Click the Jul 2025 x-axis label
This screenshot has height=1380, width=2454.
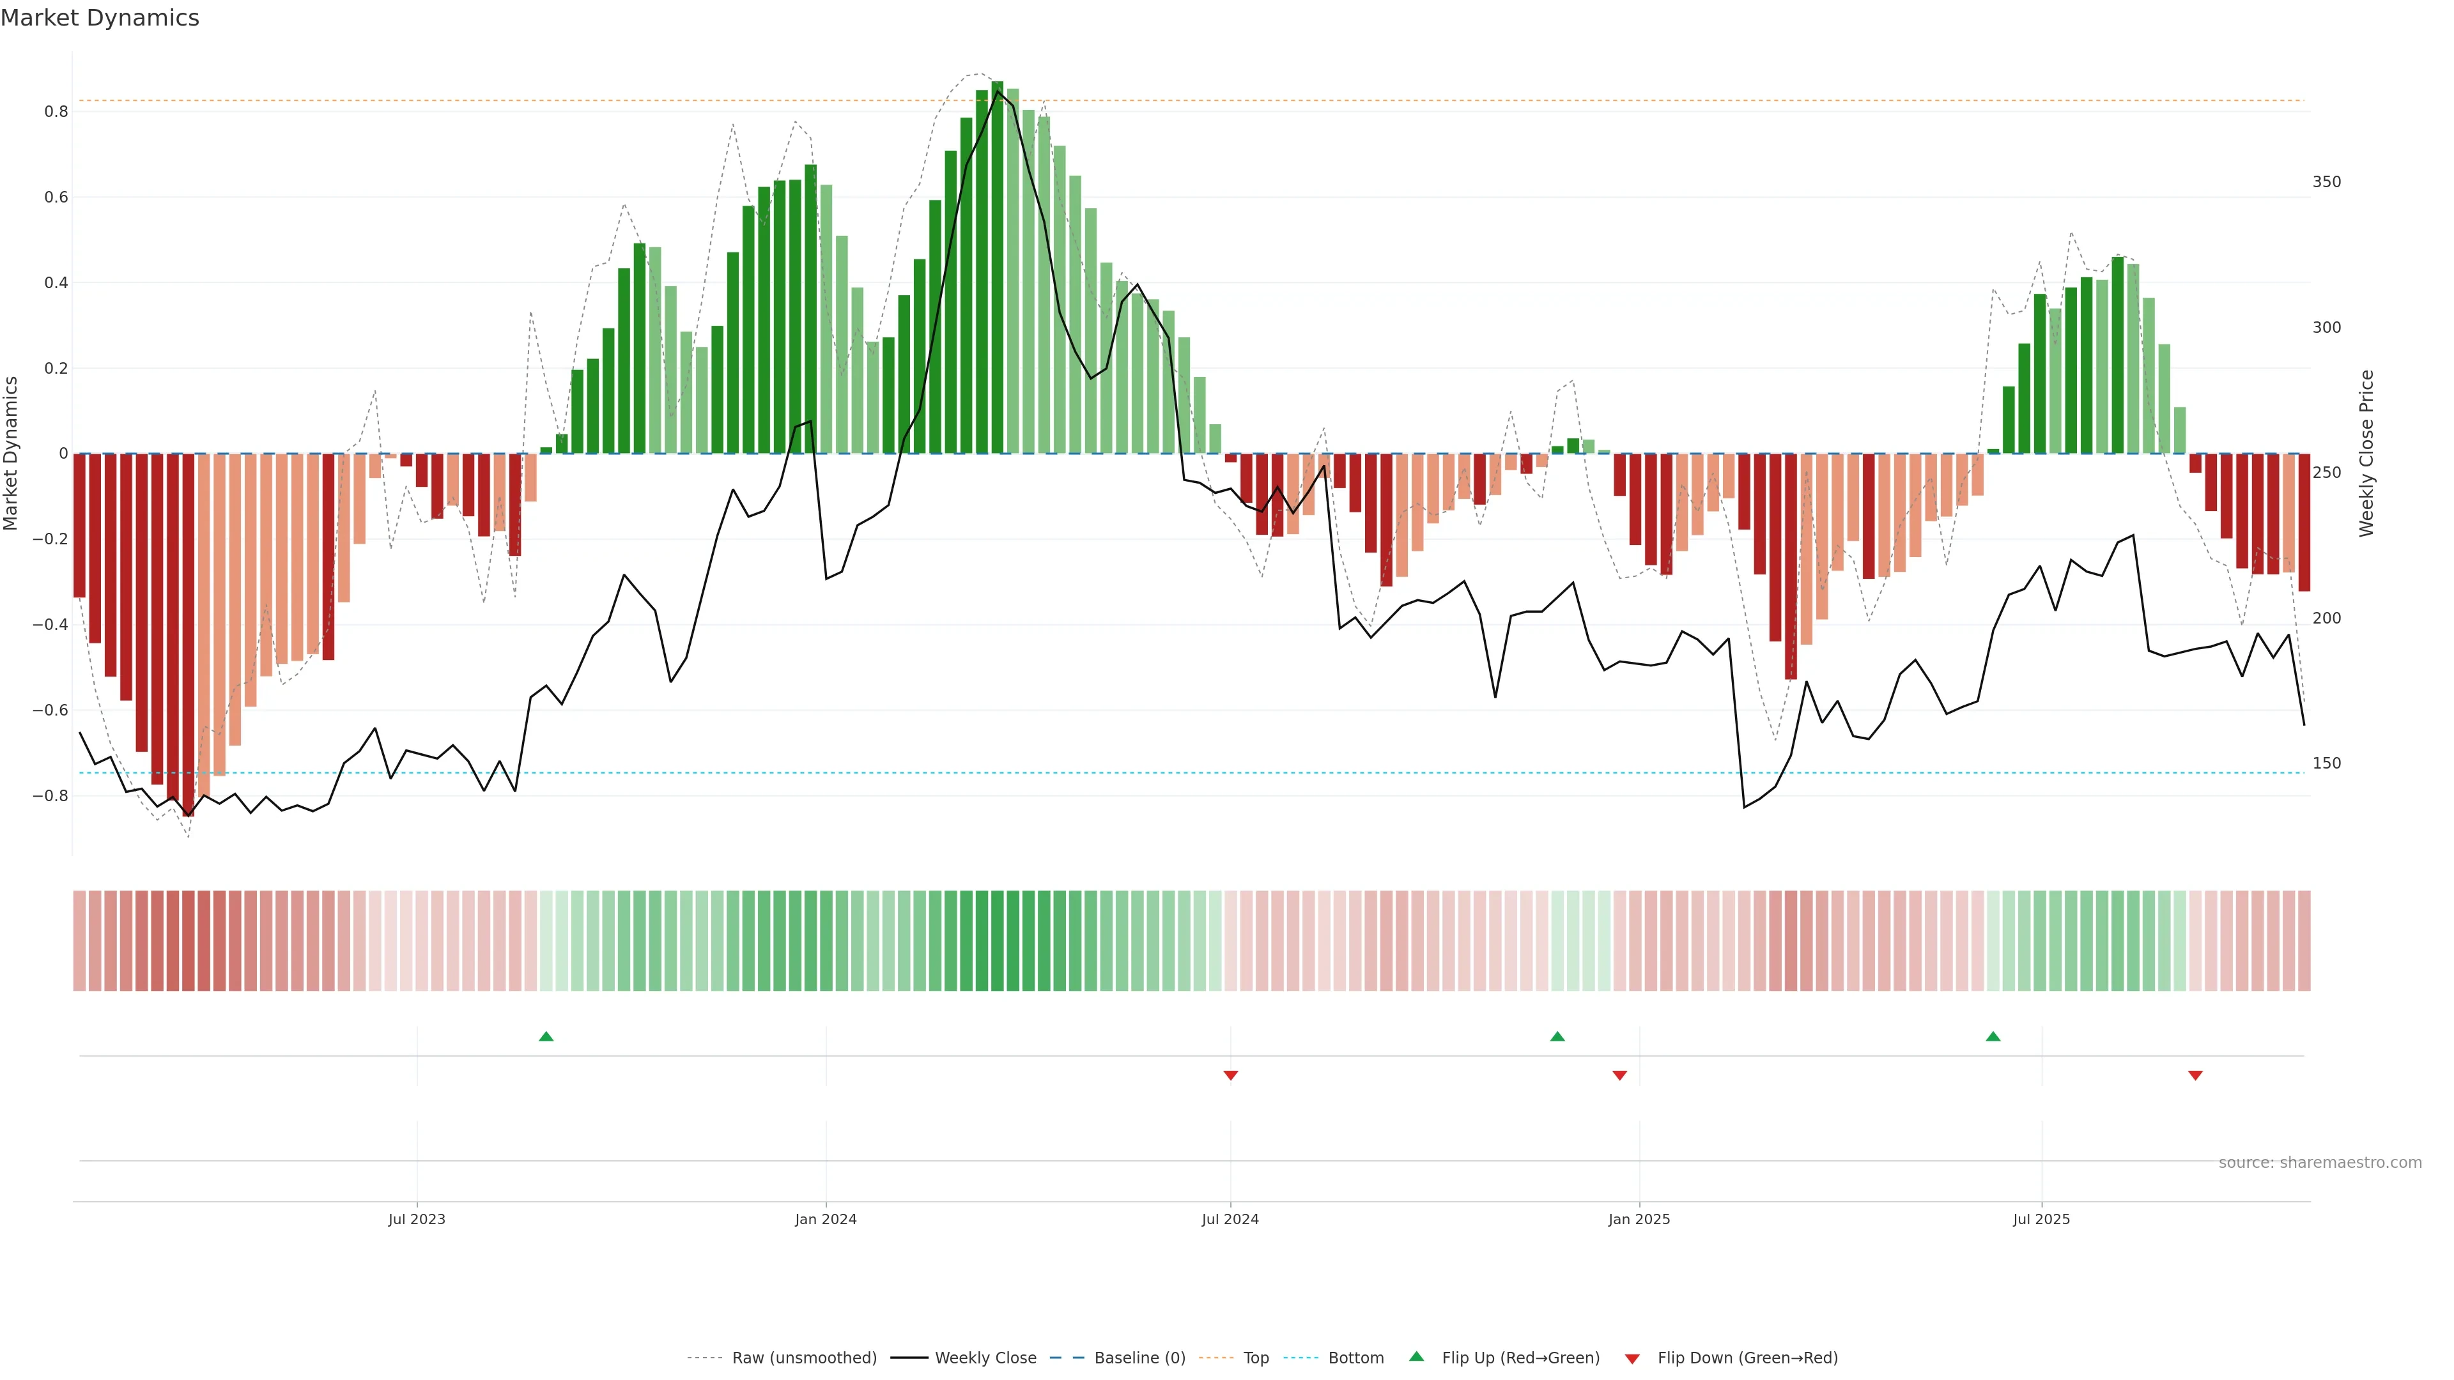click(x=2041, y=1219)
